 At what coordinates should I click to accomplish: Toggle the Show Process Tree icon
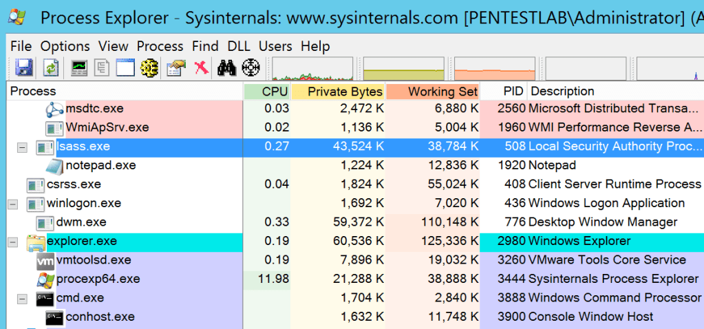[x=103, y=67]
